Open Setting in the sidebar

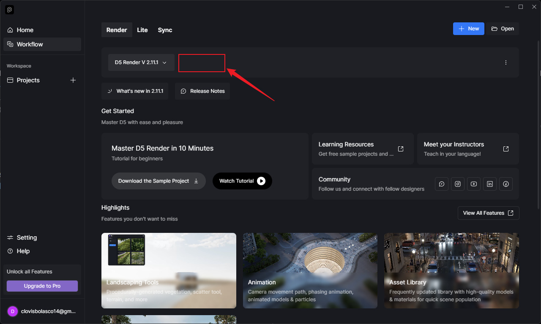[x=27, y=238]
